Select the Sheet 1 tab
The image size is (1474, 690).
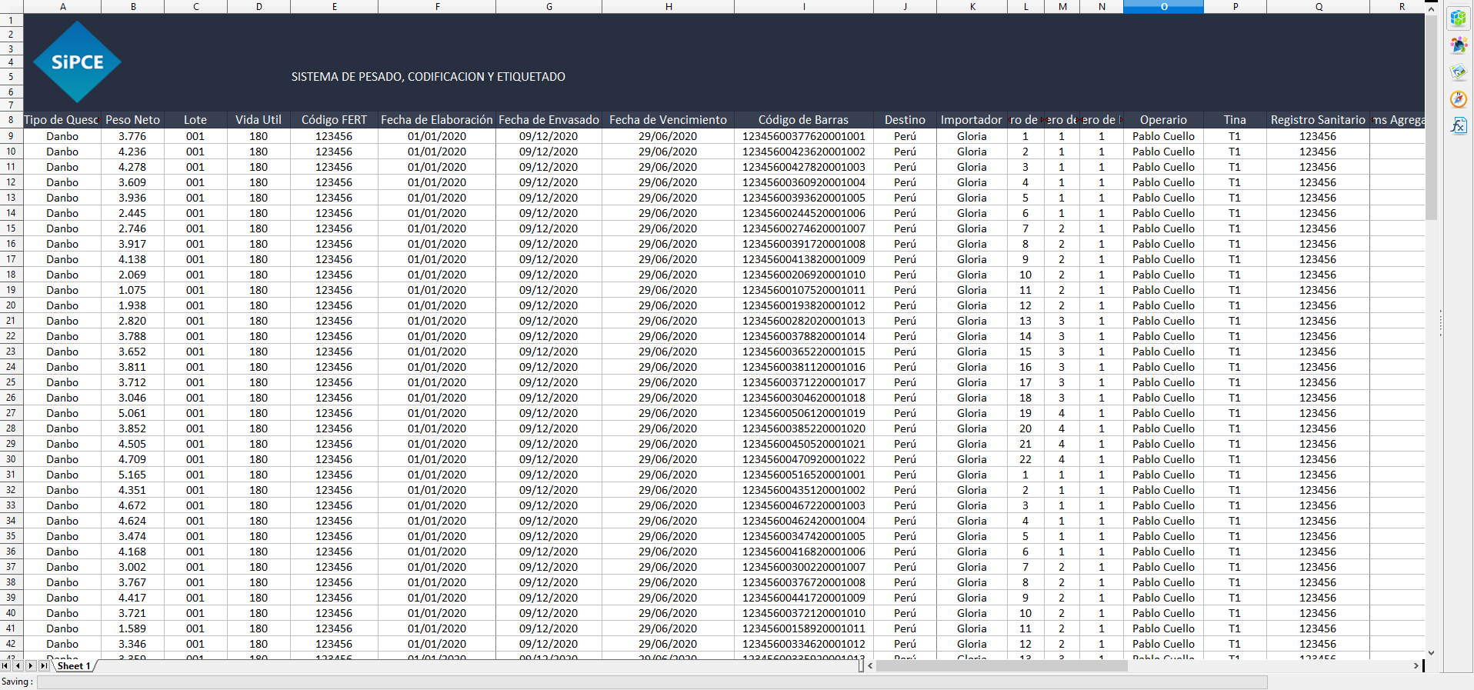tap(74, 666)
